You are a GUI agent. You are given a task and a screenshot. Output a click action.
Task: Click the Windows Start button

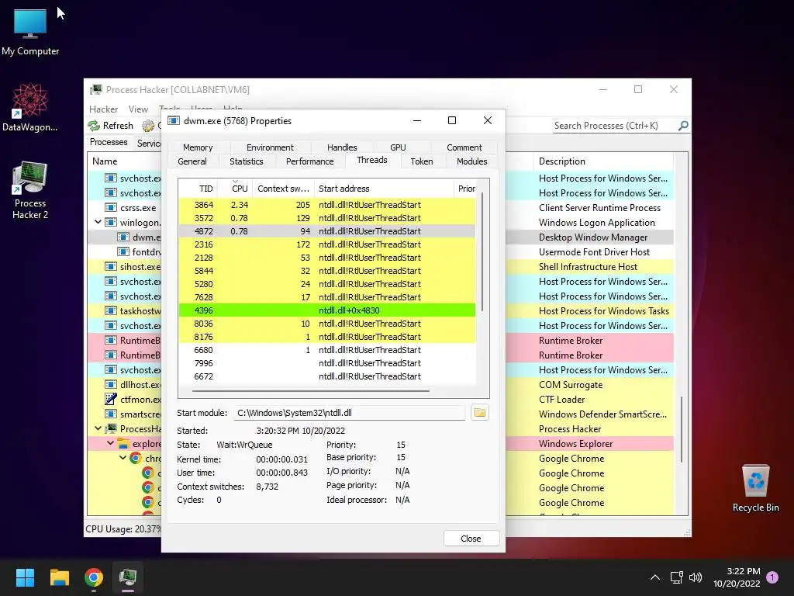(25, 577)
